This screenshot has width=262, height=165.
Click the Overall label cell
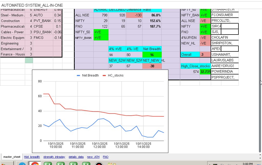pyautogui.click(x=190, y=54)
